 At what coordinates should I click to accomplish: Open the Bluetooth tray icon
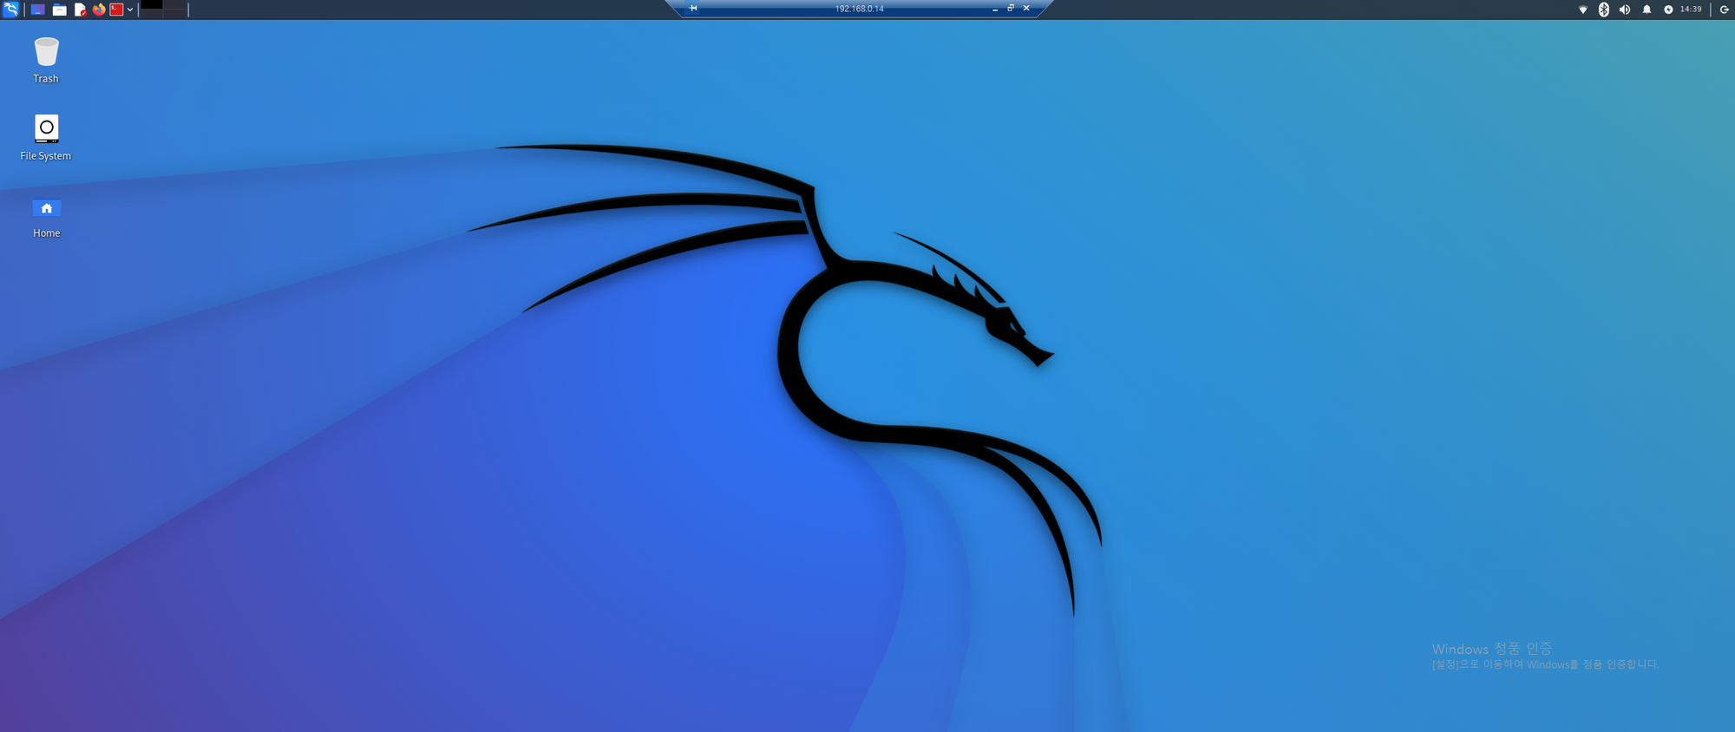[1604, 10]
